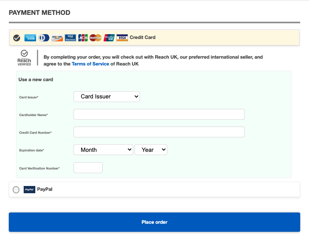This screenshot has width=309, height=237.
Task: Click the UnionPay card icon
Action: (x=109, y=38)
